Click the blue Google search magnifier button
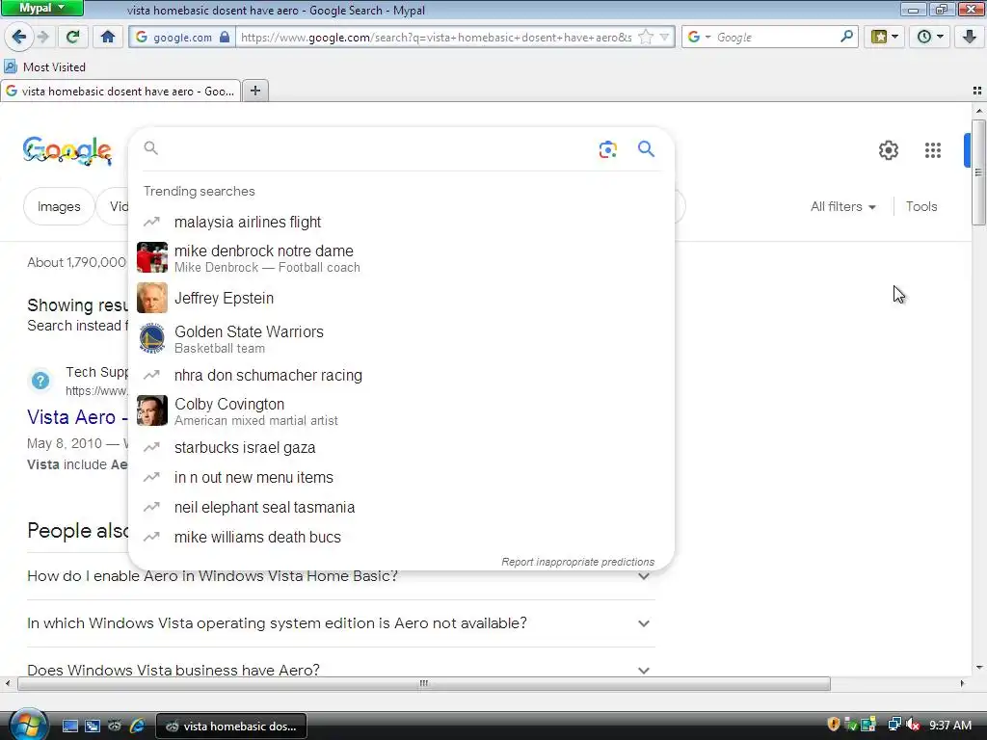987x740 pixels. pos(646,149)
